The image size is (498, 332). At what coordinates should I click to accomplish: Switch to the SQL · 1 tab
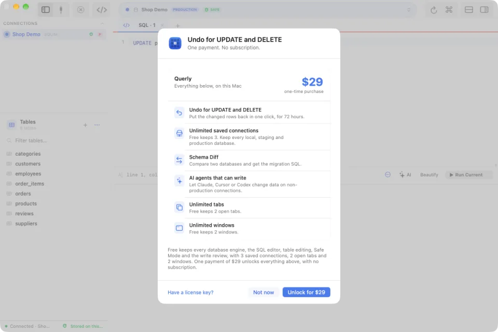[147, 25]
